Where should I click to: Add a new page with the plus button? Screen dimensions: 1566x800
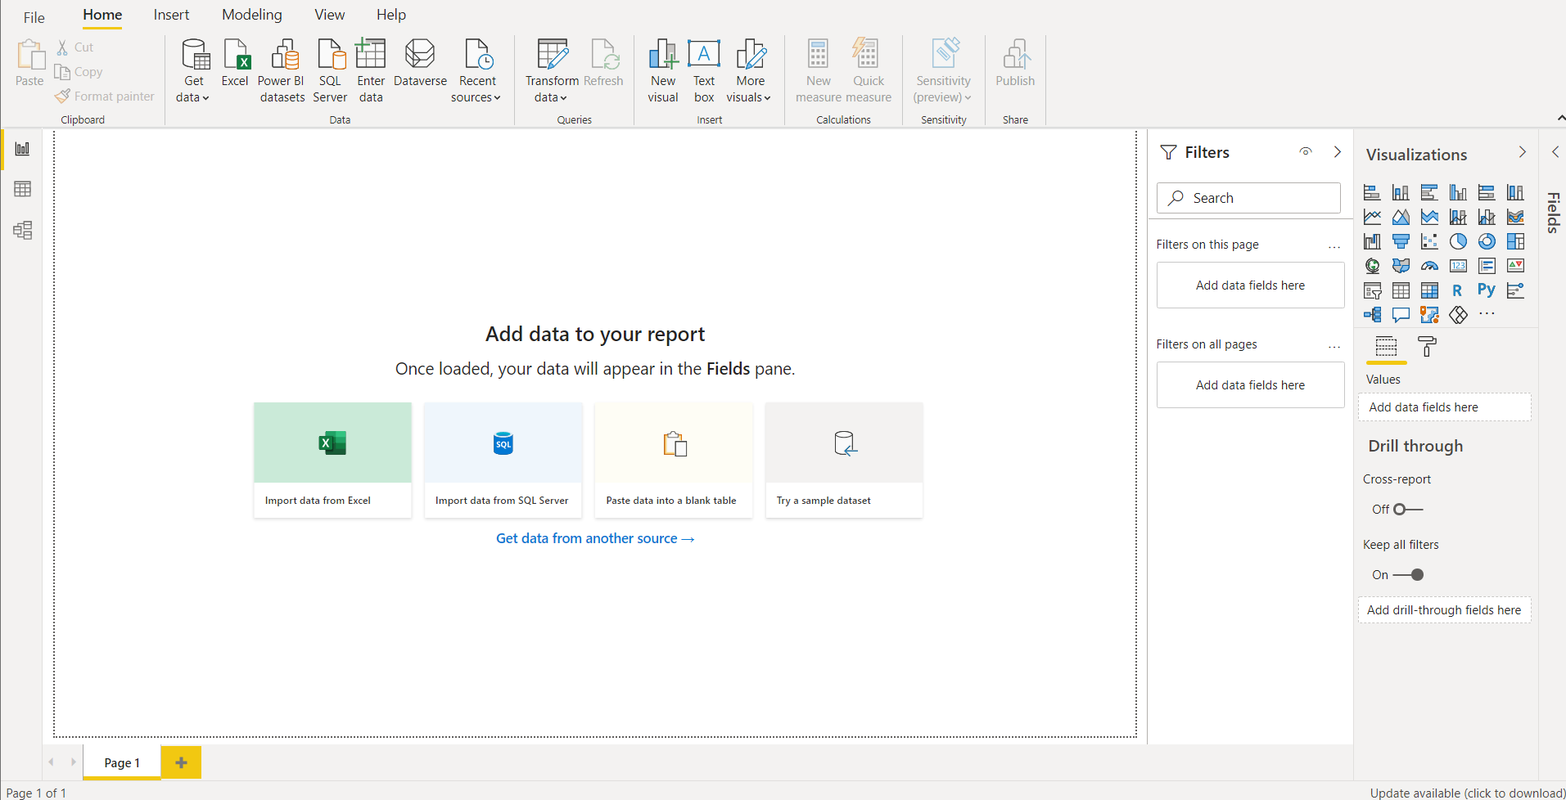pyautogui.click(x=181, y=762)
